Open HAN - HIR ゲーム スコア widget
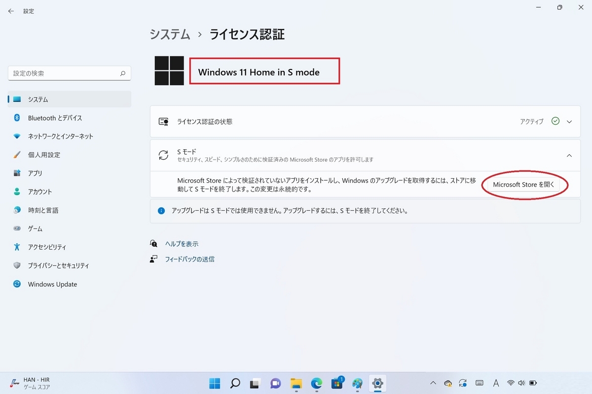This screenshot has height=394, width=592. point(30,383)
